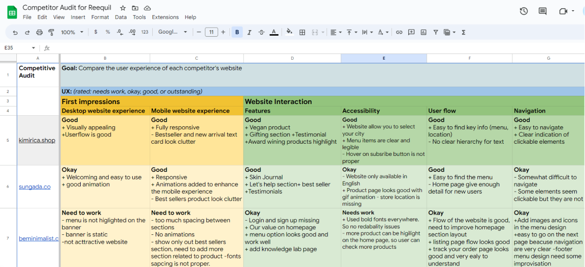Decrease decimal places

120,32
